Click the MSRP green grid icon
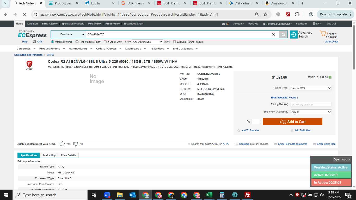Screen dimensions: 356x200 [330, 77]
